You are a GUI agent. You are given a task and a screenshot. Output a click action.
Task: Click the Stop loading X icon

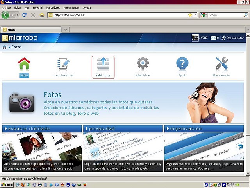pyautogui.click(x=33, y=15)
